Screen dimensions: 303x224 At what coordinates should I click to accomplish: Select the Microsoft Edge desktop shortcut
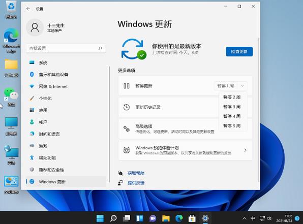11,41
